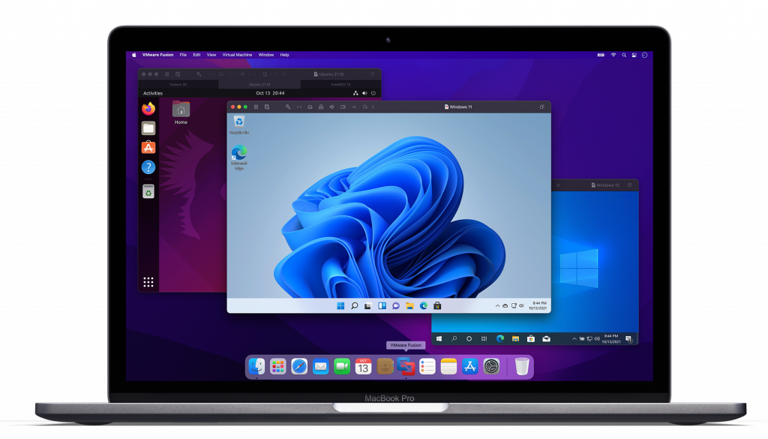Show applications grid in the Ubuntu dock
768x439 pixels.
click(x=148, y=282)
